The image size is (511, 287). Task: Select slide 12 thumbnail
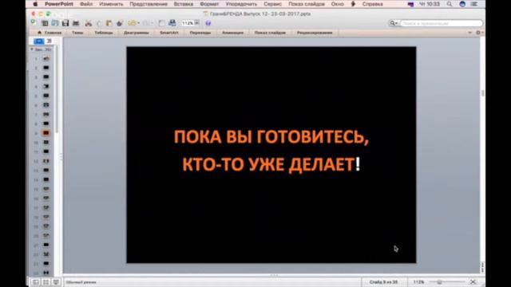[x=46, y=161]
